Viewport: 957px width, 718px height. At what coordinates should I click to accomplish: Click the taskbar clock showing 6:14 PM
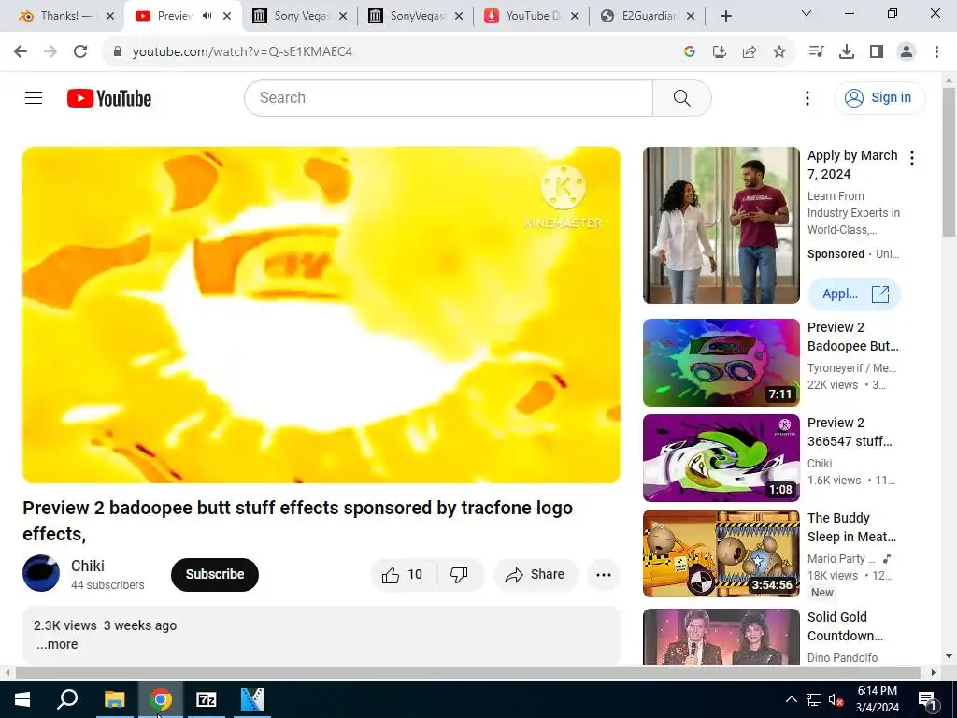pos(877,699)
